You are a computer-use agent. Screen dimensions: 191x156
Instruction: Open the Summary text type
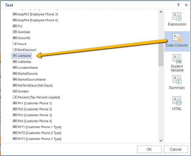point(177,80)
